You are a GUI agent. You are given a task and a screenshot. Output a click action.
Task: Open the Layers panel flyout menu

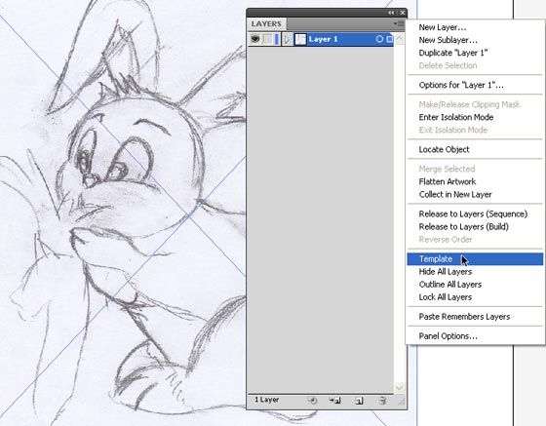399,24
